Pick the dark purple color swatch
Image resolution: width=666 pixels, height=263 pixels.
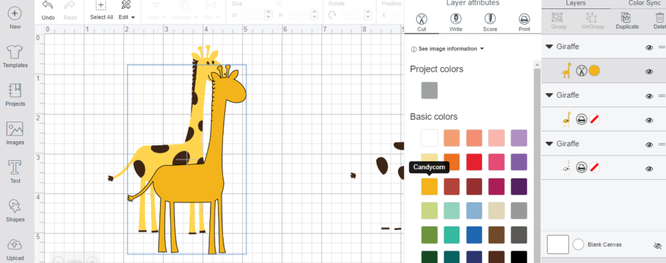click(518, 187)
